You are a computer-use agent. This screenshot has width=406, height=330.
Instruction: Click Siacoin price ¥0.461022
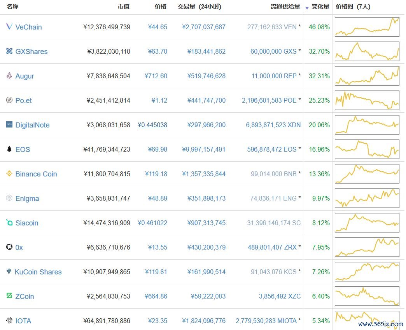(152, 223)
